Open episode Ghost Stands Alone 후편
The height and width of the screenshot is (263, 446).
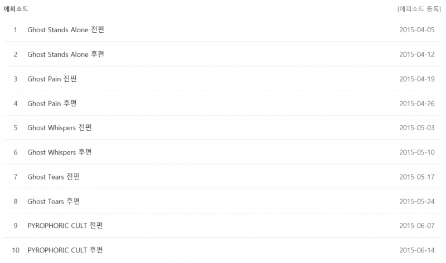point(66,54)
